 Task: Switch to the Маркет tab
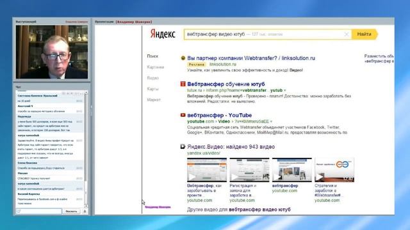point(154,100)
